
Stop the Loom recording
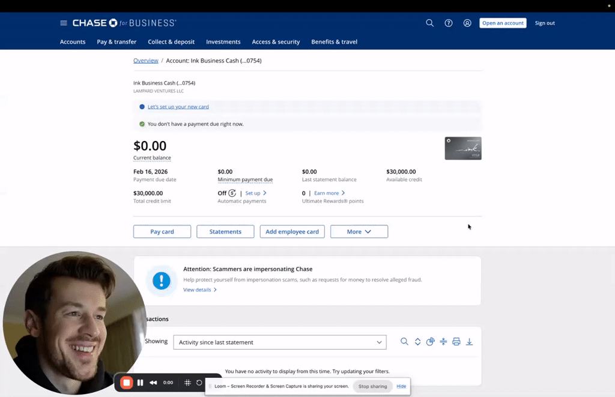tap(127, 383)
